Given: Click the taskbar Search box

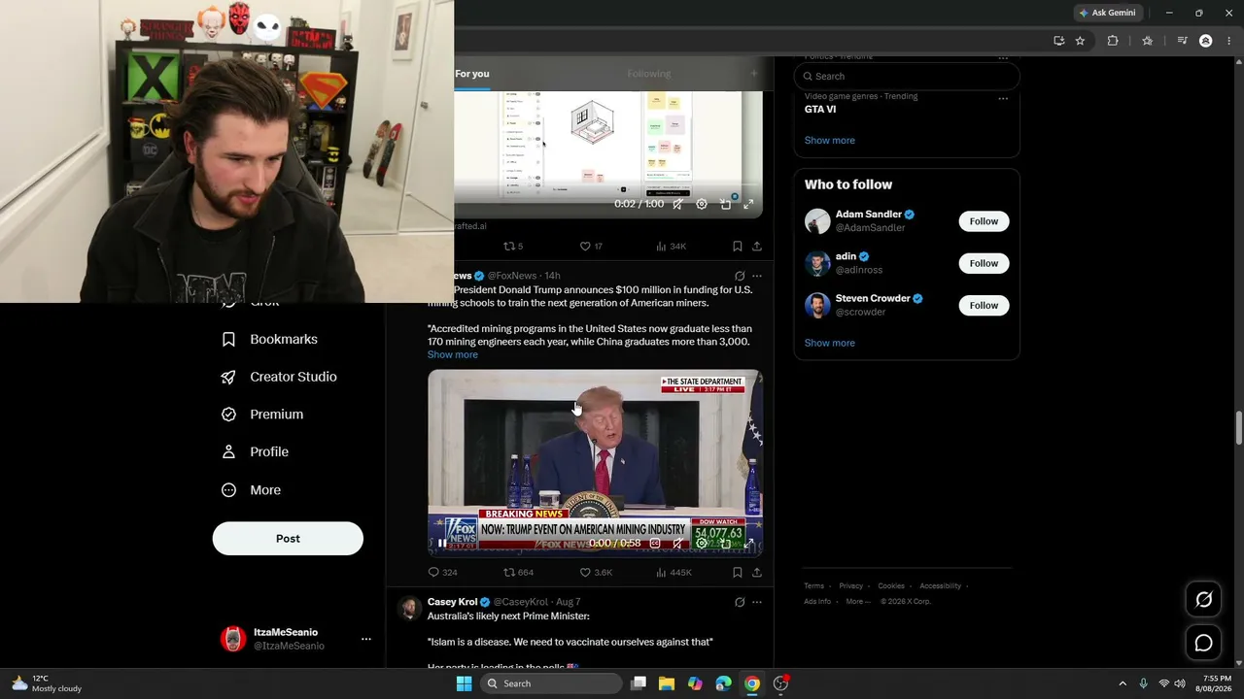Looking at the screenshot, I should point(551,683).
